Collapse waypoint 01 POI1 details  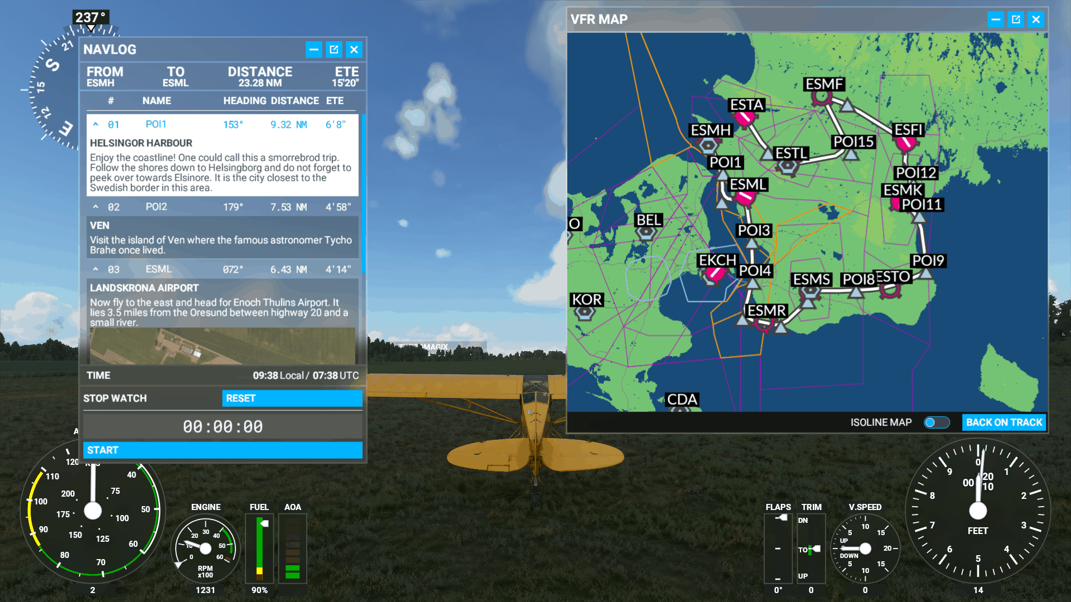pos(96,124)
